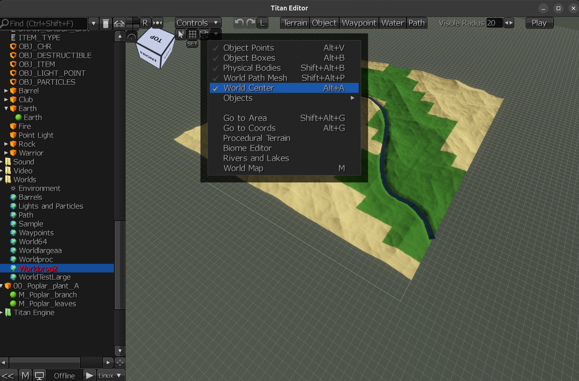Open Procedural Terrain
579x381 pixels.
[x=284, y=138]
